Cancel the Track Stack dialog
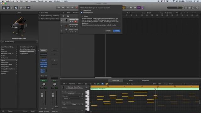This screenshot has height=113, width=201. 108,31
